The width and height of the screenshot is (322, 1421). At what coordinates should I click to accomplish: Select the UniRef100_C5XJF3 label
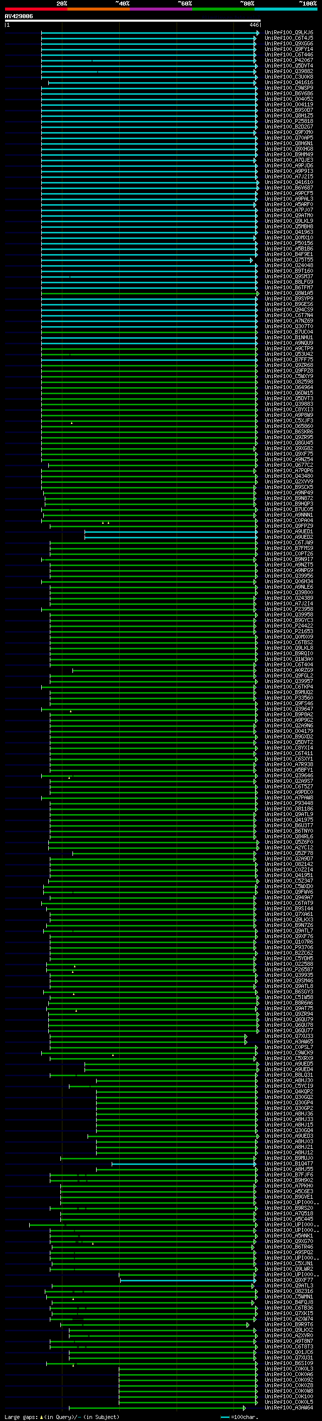pyautogui.click(x=289, y=420)
